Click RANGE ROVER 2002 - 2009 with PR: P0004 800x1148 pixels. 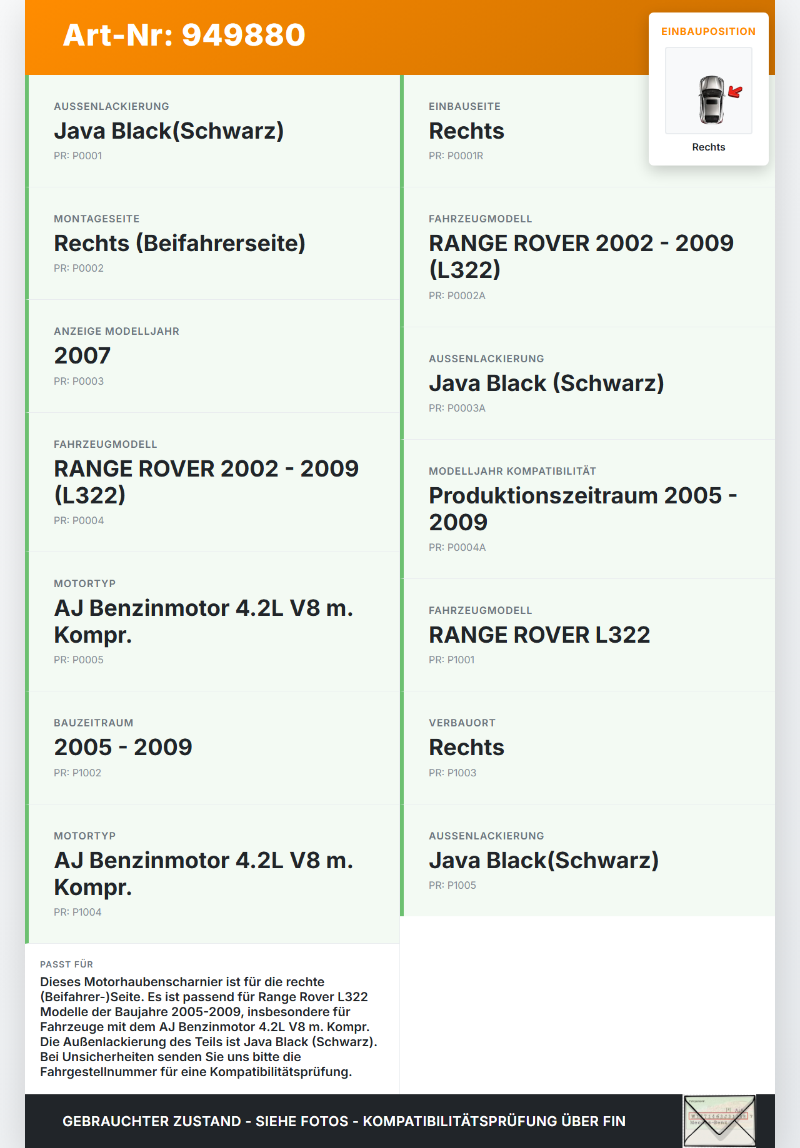(x=206, y=482)
